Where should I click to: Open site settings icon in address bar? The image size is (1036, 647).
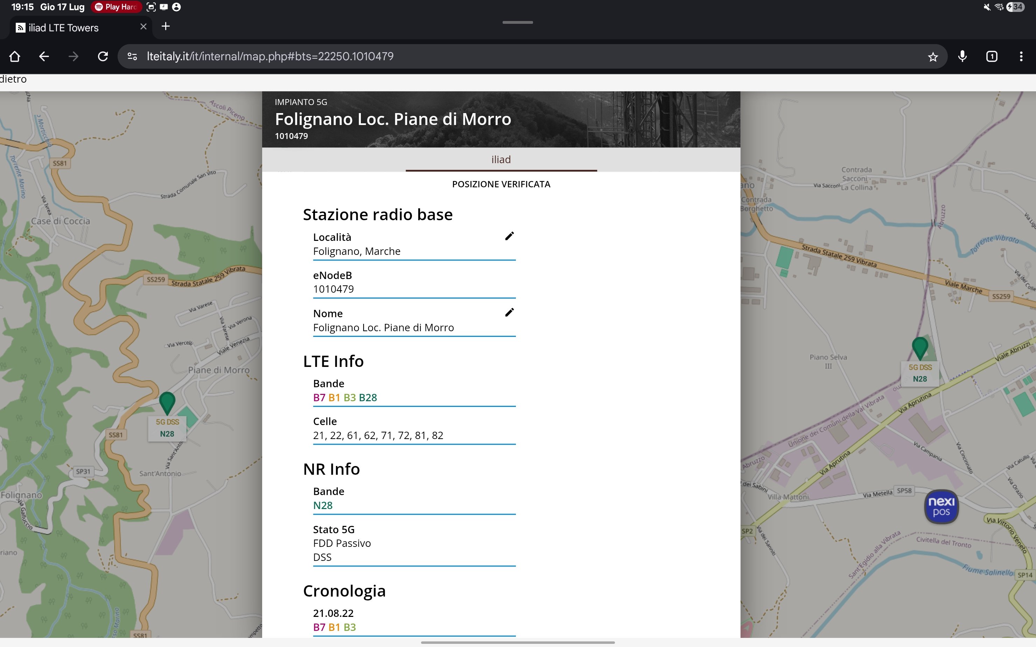[x=132, y=56]
